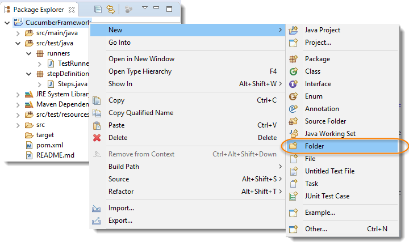Click the pom.xml Maven file icon
This screenshot has width=409, height=246.
(29, 145)
